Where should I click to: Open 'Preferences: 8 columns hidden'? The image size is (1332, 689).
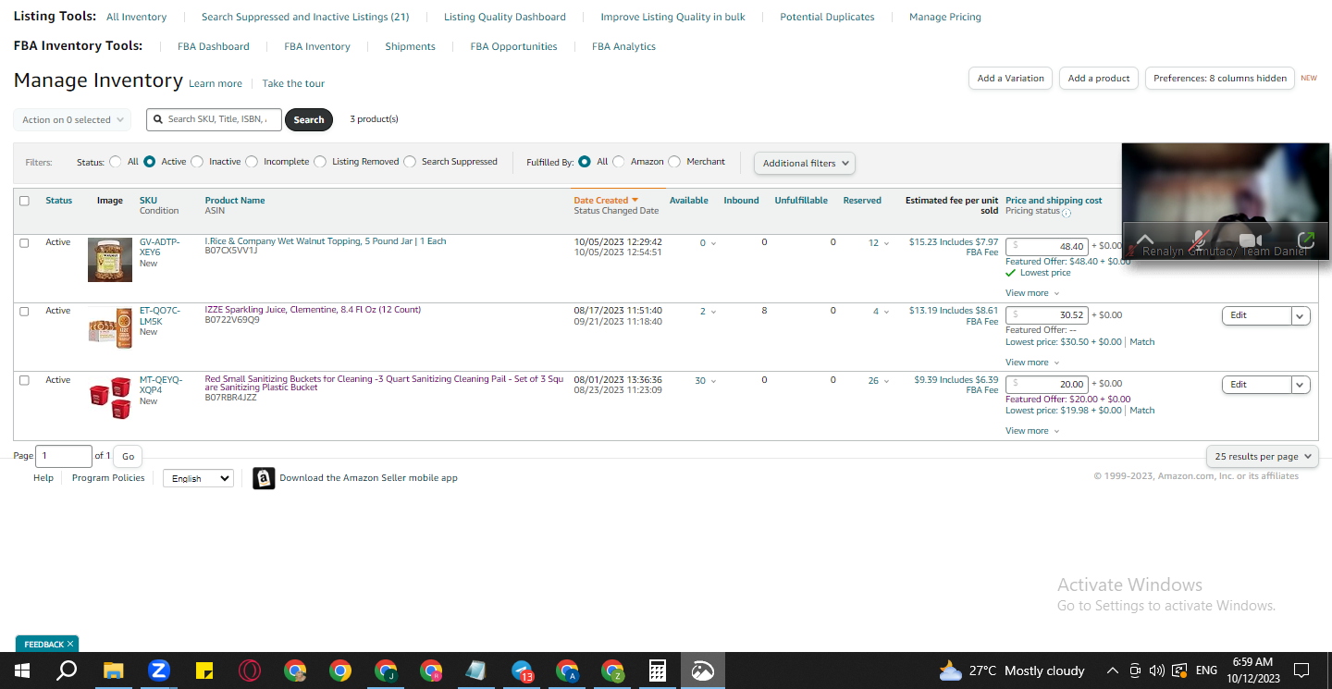1220,79
